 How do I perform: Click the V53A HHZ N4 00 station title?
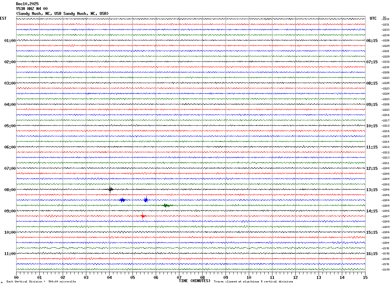point(32,9)
